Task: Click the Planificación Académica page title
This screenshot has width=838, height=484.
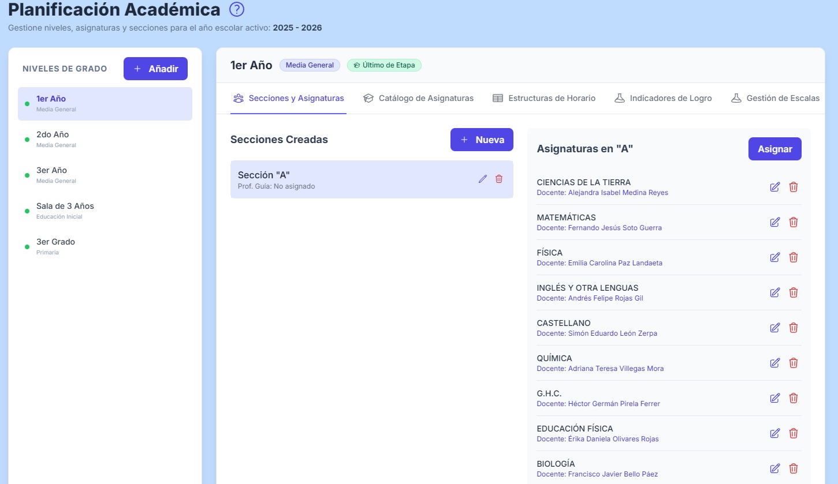Action: [x=114, y=10]
